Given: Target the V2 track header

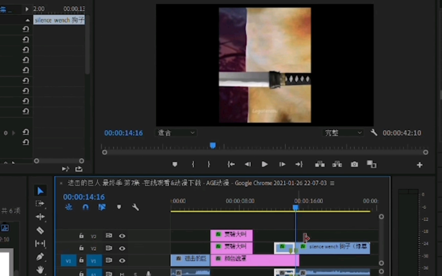Looking at the screenshot, I should pos(94,248).
